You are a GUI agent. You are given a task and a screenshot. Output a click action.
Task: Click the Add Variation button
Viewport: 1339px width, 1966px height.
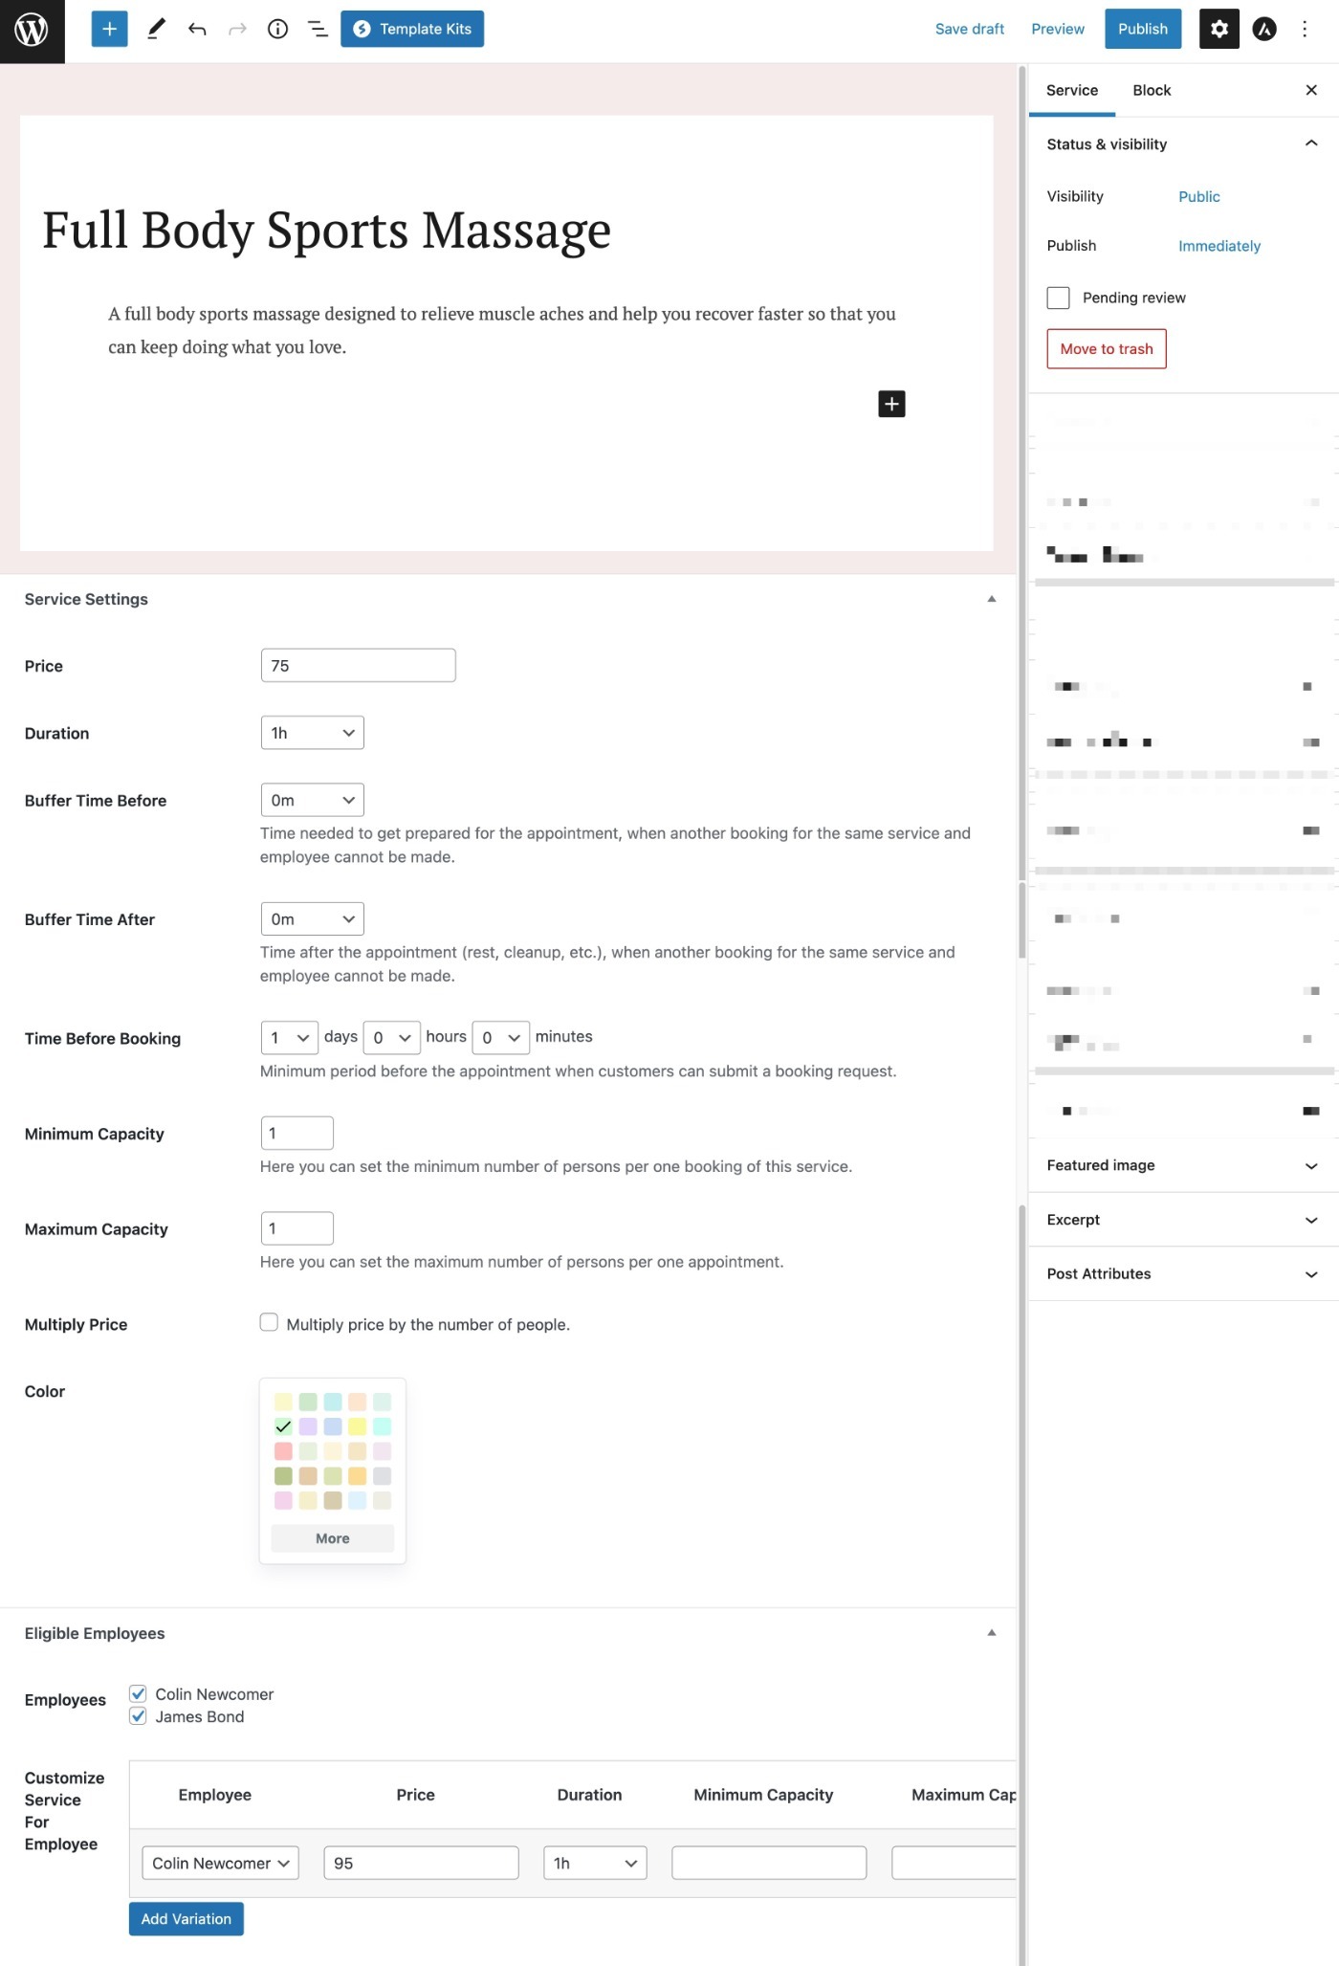[187, 1918]
